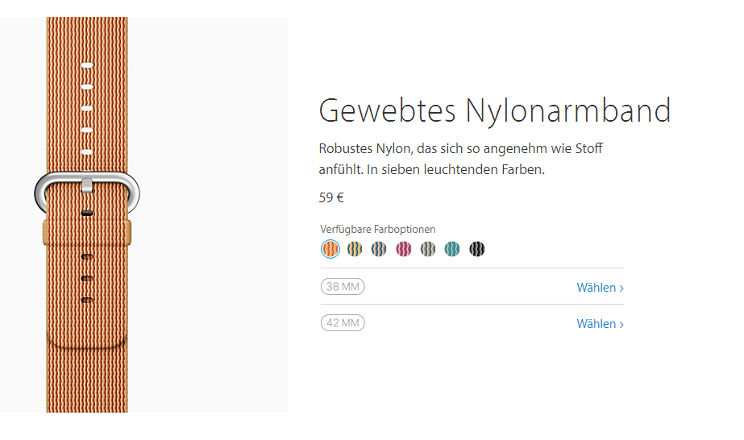Viewport: 744px width, 440px height.
Task: Select the black color swatch
Action: (x=477, y=249)
